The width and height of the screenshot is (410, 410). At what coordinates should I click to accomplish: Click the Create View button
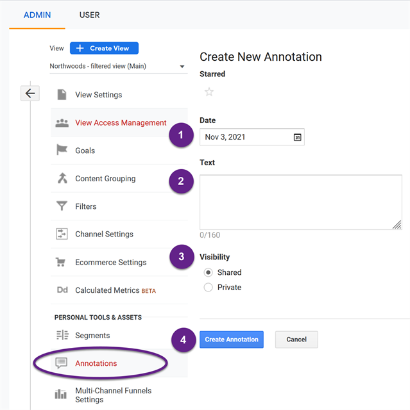pyautogui.click(x=104, y=48)
